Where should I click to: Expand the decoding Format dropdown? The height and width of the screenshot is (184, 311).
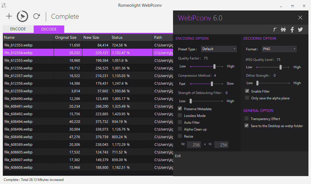click(x=279, y=49)
